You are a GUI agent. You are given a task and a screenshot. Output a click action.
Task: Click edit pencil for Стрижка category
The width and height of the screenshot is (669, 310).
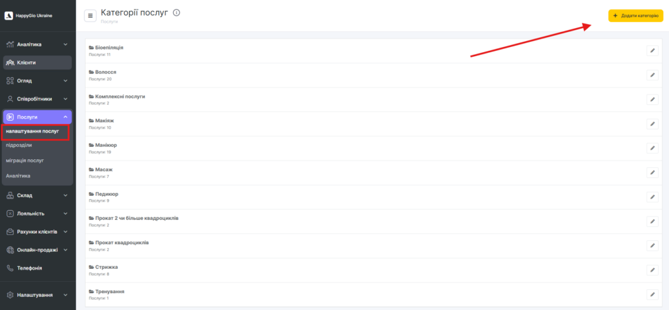click(652, 270)
